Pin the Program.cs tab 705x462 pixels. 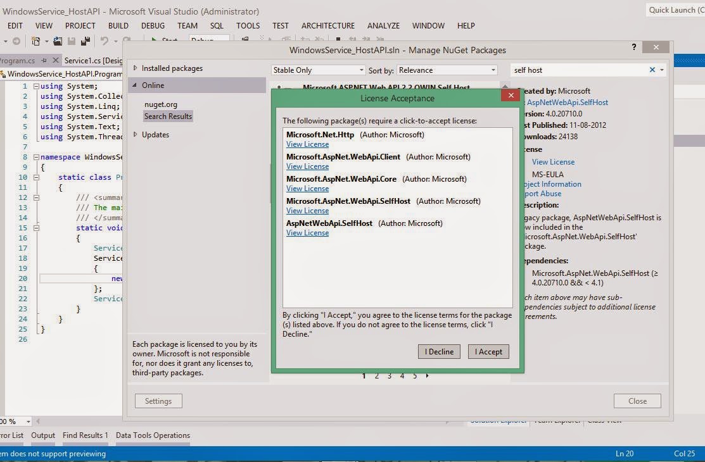(x=44, y=59)
